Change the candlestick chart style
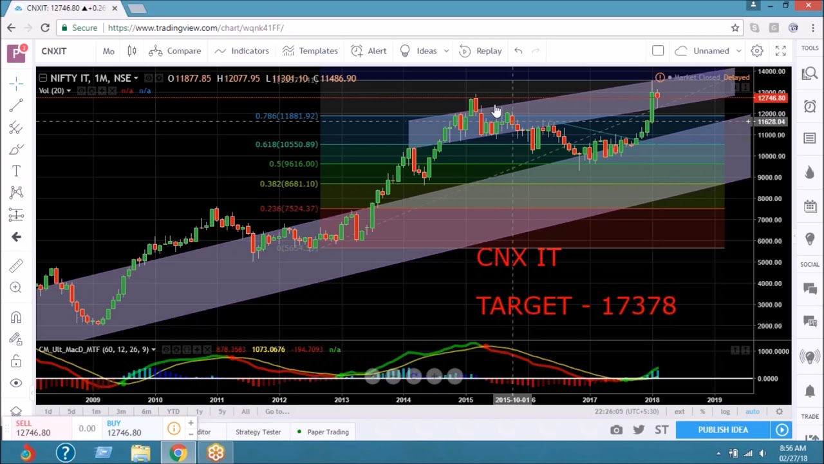 (131, 51)
